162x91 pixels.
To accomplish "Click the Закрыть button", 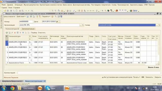I will 158,77.
